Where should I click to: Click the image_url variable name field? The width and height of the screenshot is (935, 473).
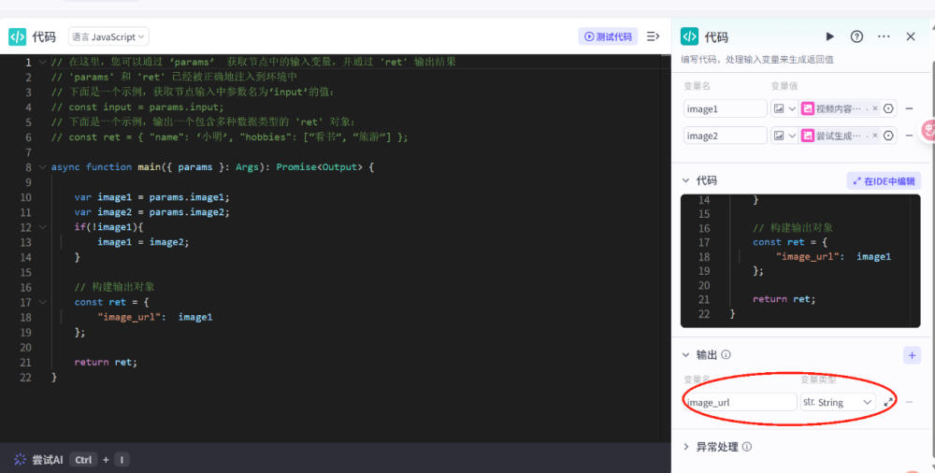(x=740, y=402)
